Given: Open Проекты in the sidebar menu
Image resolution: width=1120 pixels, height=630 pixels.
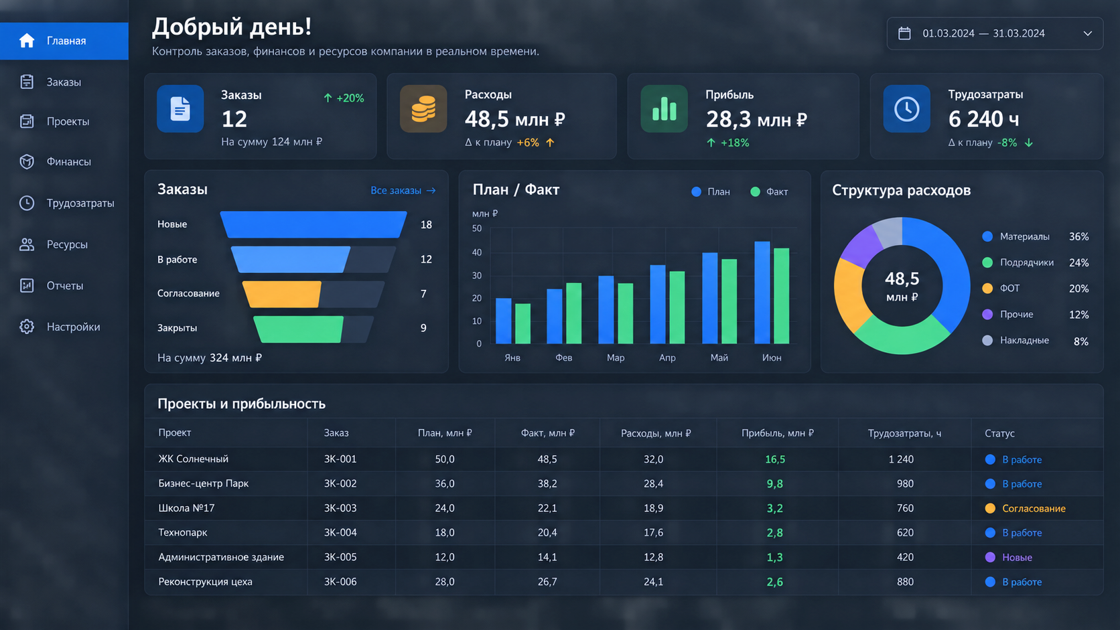Looking at the screenshot, I should point(64,121).
